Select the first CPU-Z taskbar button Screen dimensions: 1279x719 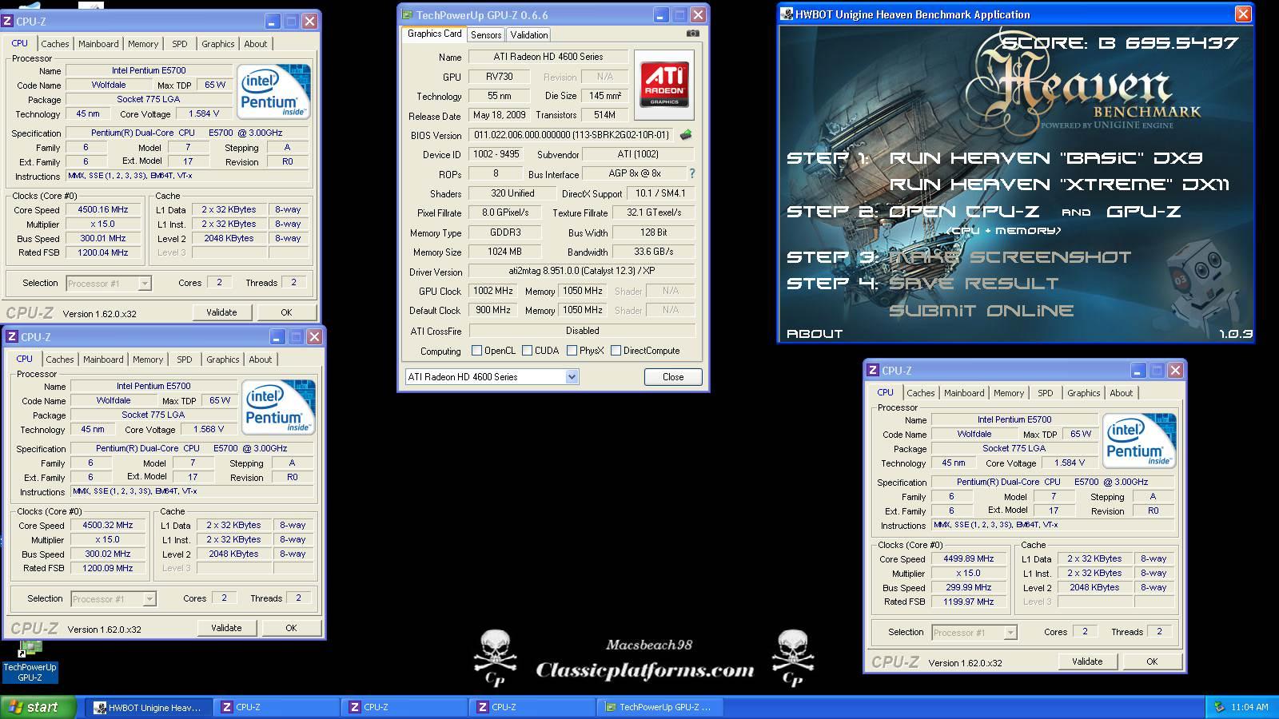[277, 707]
